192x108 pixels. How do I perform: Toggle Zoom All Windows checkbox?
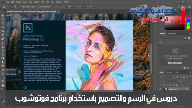38,7
